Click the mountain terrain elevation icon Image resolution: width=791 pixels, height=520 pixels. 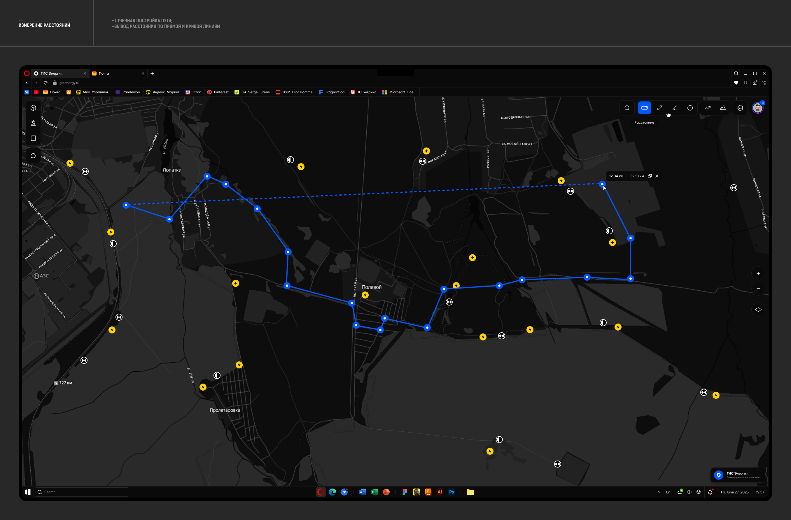(x=723, y=108)
